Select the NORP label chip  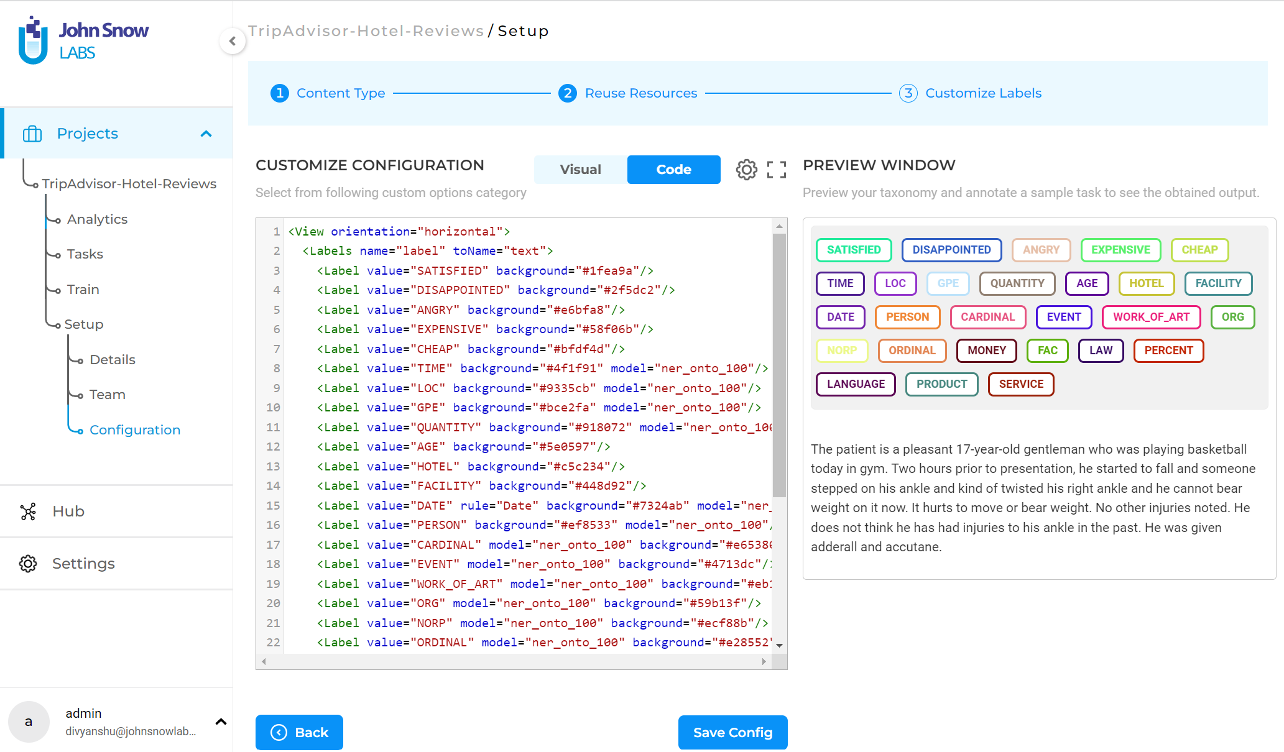(x=842, y=351)
